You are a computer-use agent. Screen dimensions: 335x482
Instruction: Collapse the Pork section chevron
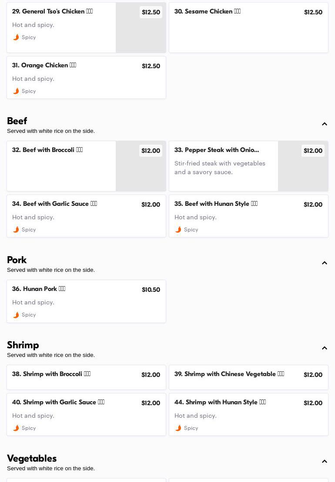click(325, 263)
